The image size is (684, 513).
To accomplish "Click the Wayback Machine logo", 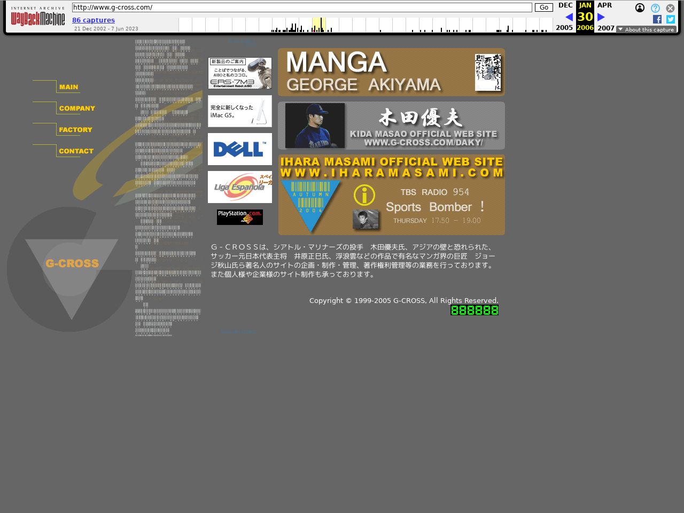I will pyautogui.click(x=38, y=18).
